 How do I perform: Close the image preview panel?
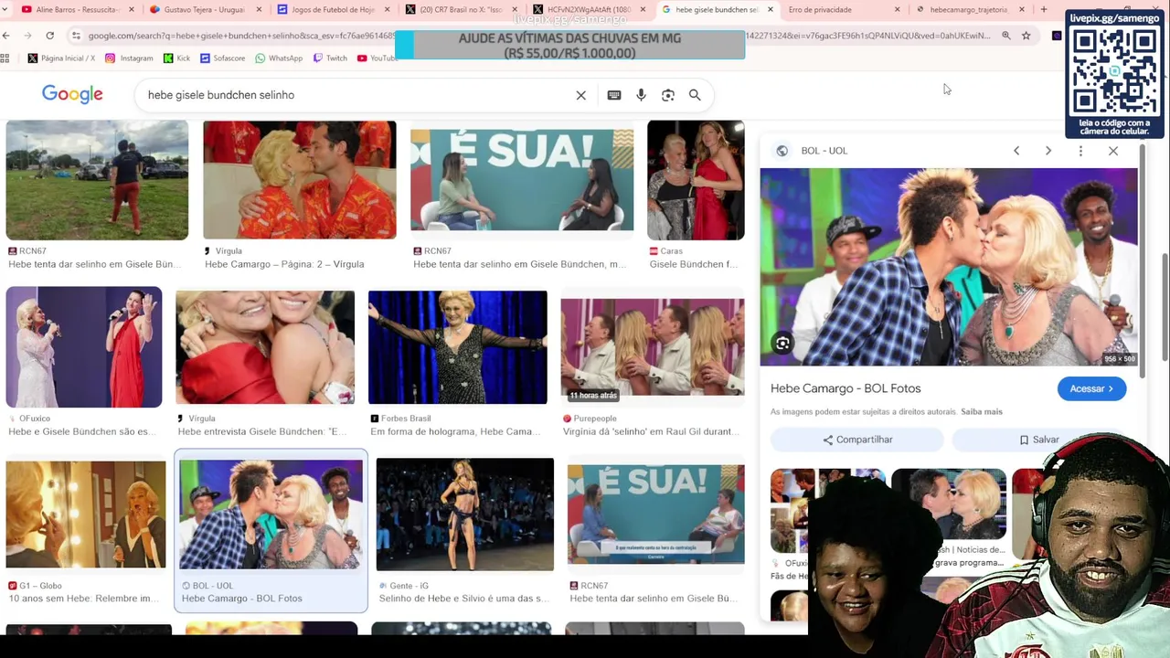pyautogui.click(x=1113, y=151)
